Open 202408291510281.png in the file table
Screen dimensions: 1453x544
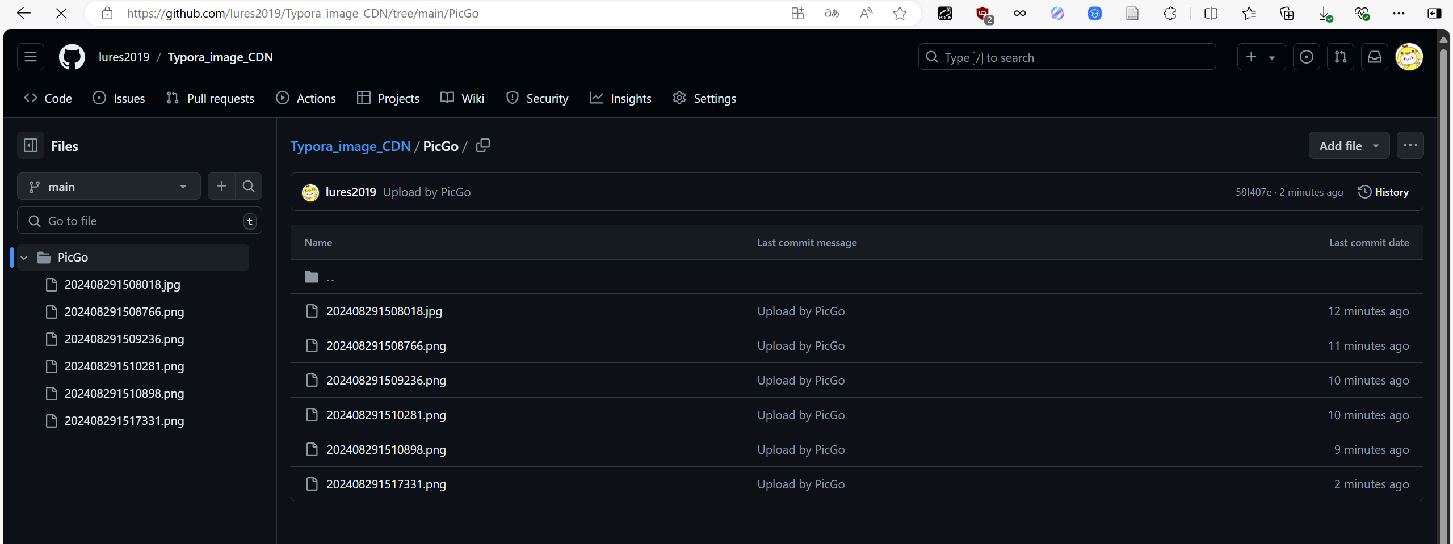pyautogui.click(x=386, y=415)
